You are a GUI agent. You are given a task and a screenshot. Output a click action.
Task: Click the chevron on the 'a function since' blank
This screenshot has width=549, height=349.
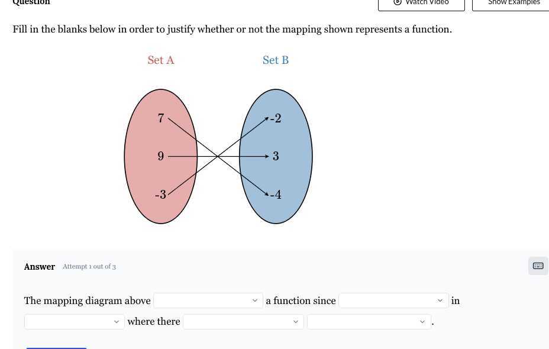pos(440,300)
